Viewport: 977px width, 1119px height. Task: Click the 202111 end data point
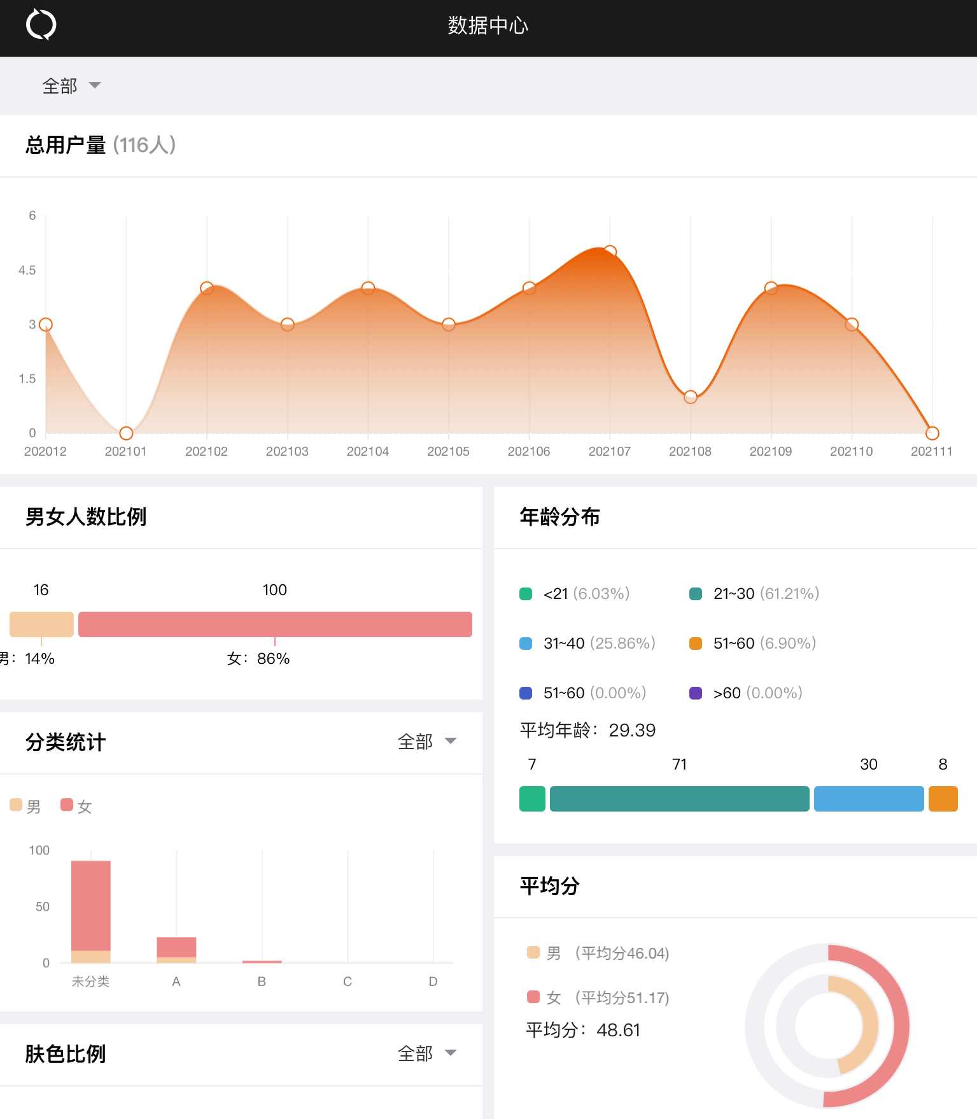(932, 433)
